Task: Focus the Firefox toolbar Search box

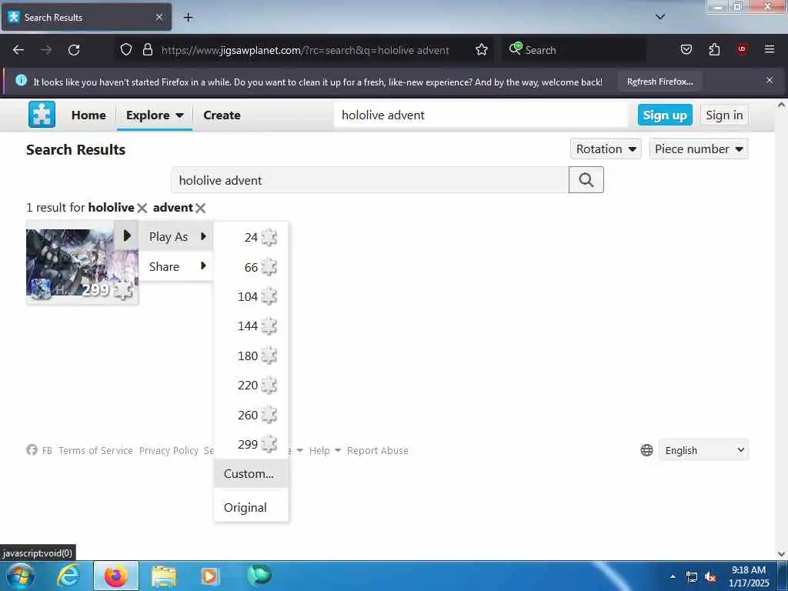Action: [574, 50]
